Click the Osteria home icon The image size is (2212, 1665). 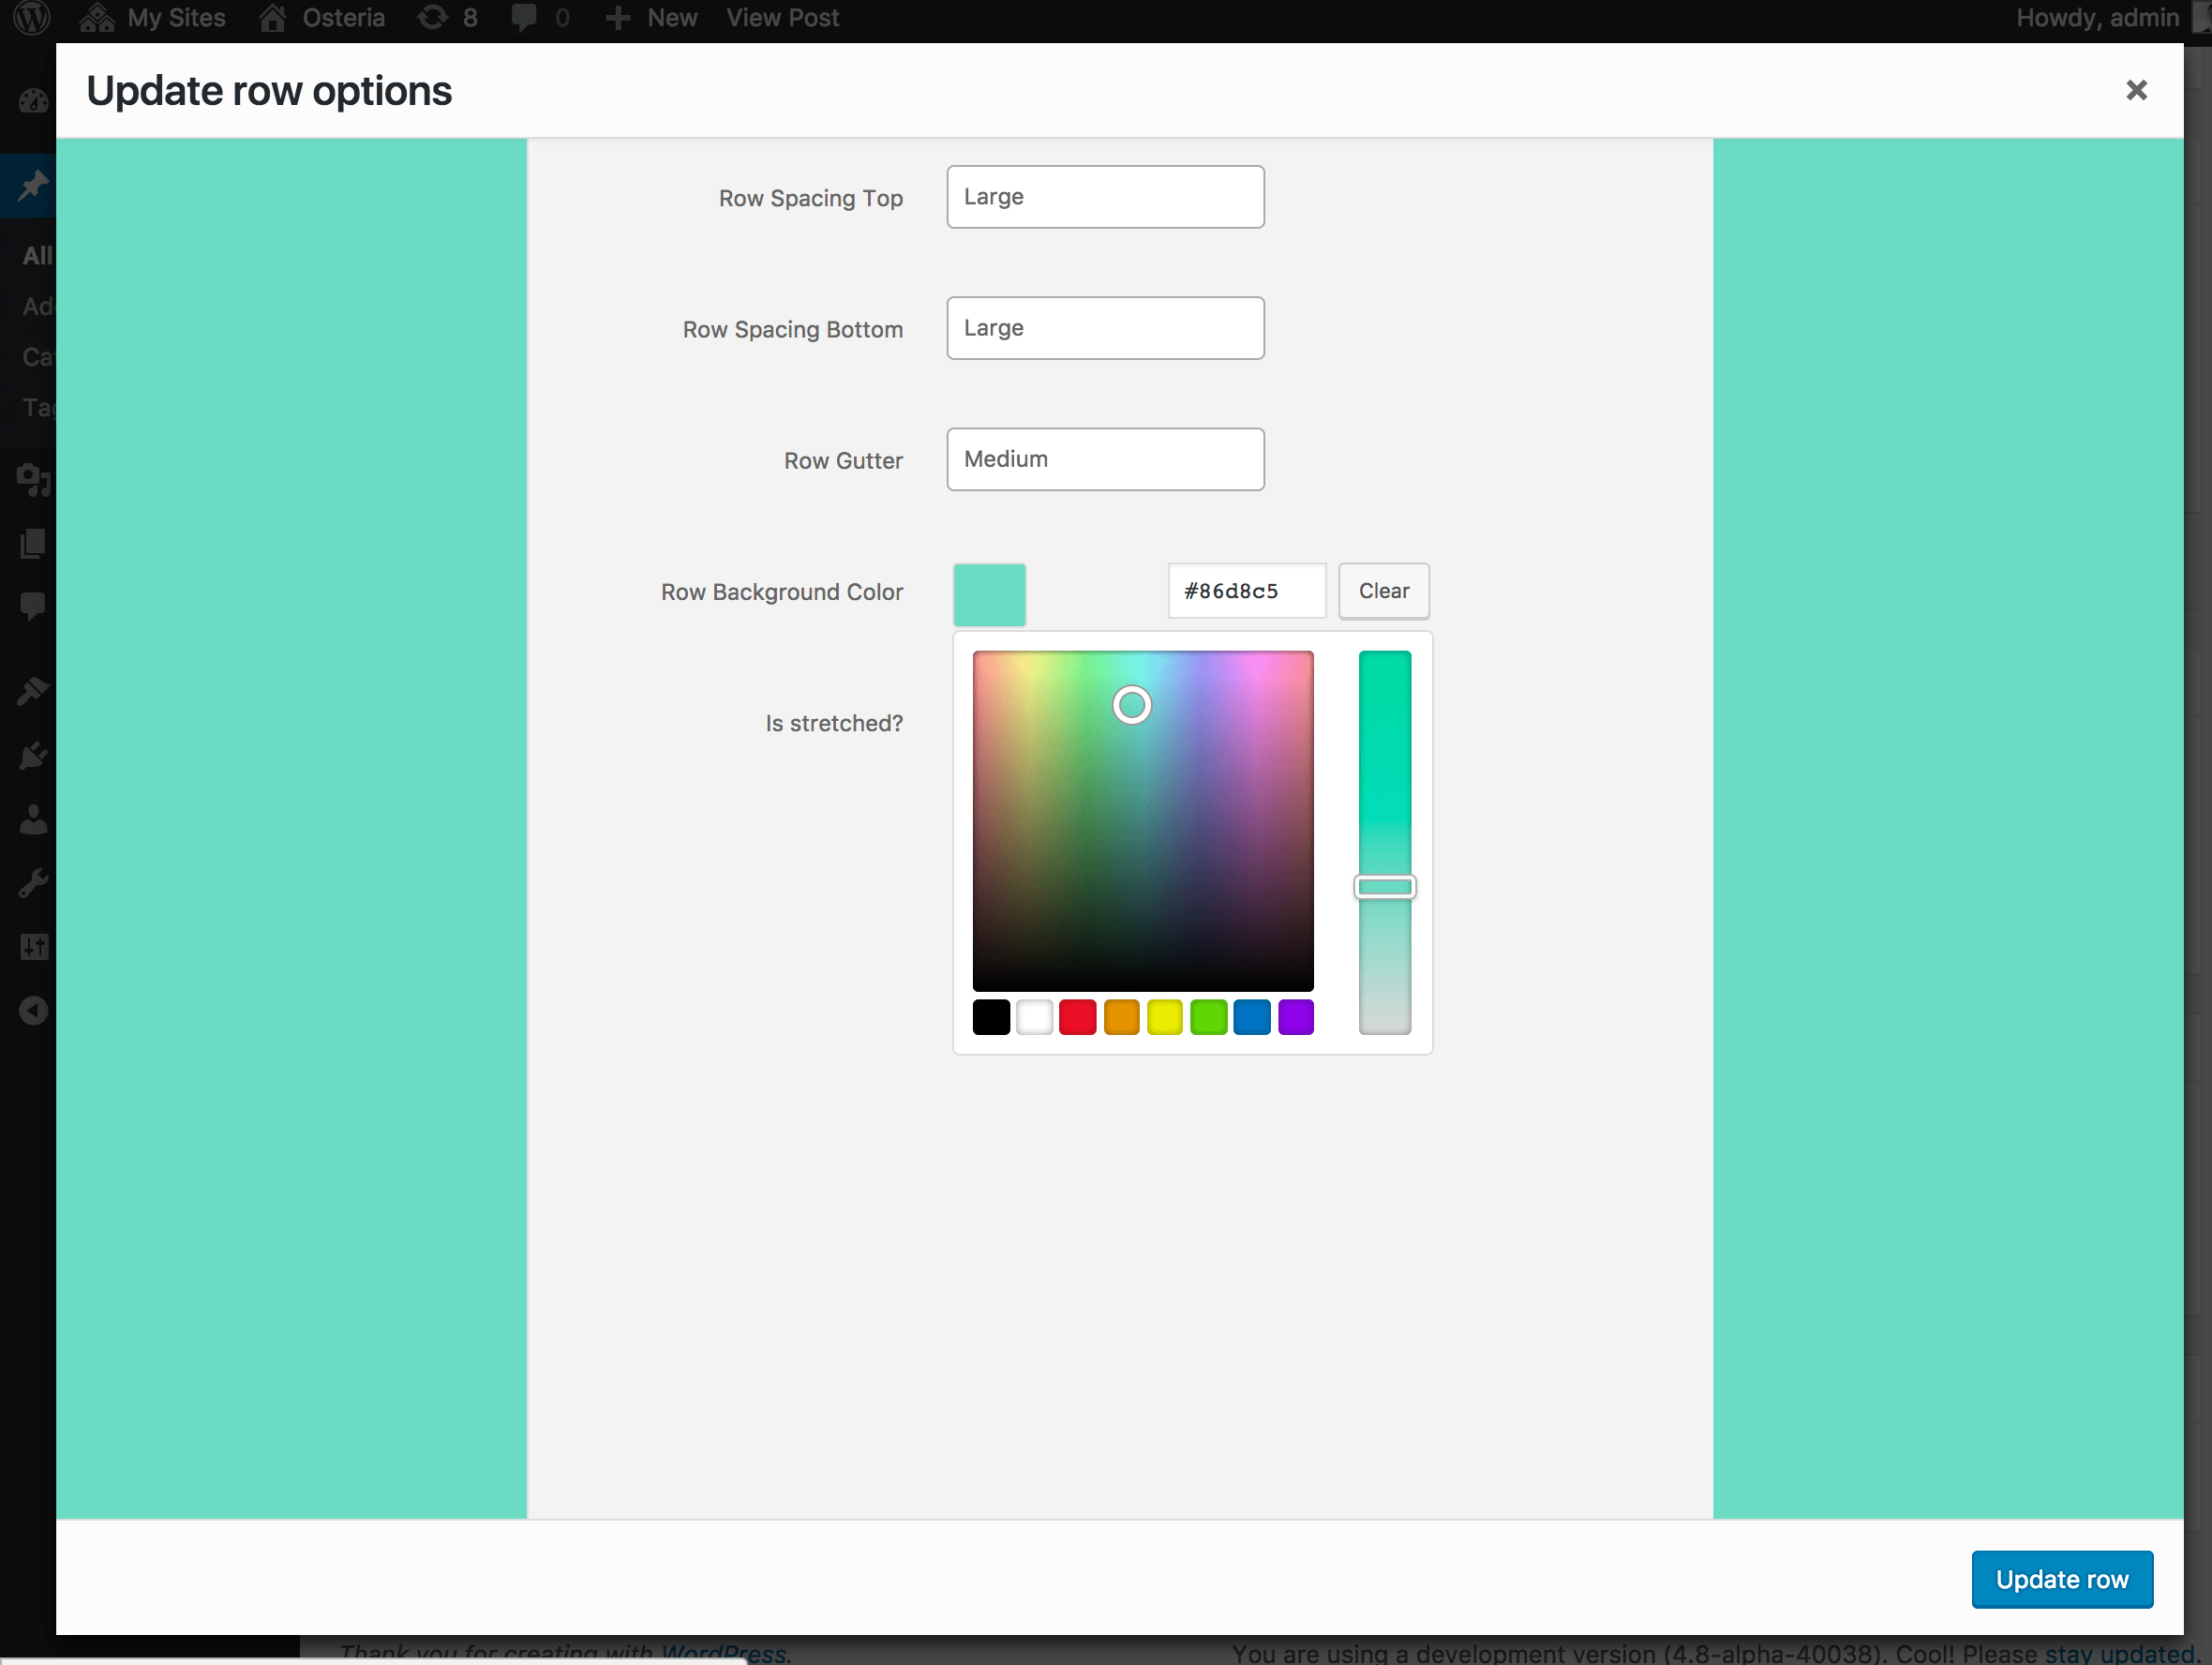click(x=273, y=18)
